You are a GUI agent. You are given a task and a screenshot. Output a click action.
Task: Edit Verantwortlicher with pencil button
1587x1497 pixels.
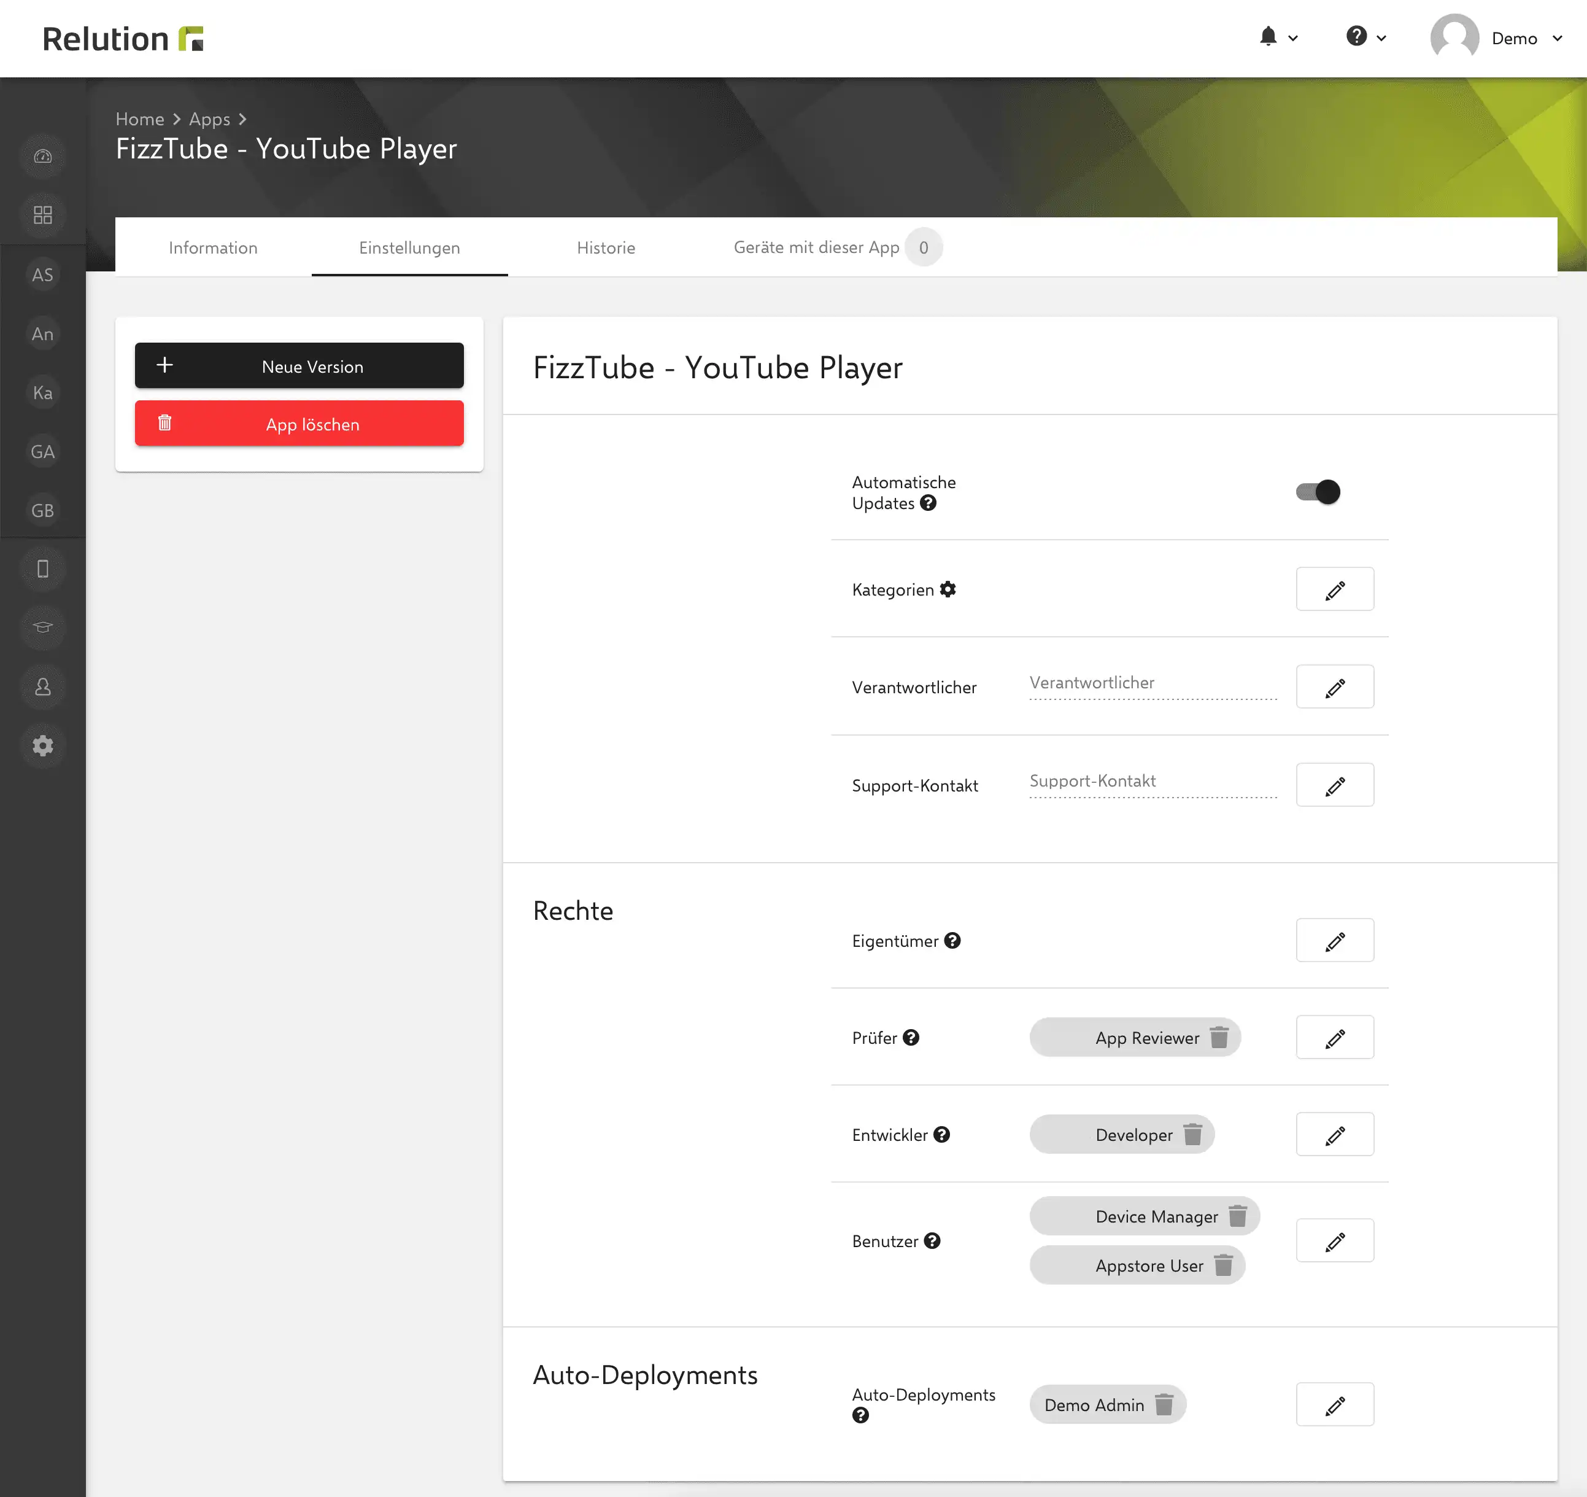1335,687
